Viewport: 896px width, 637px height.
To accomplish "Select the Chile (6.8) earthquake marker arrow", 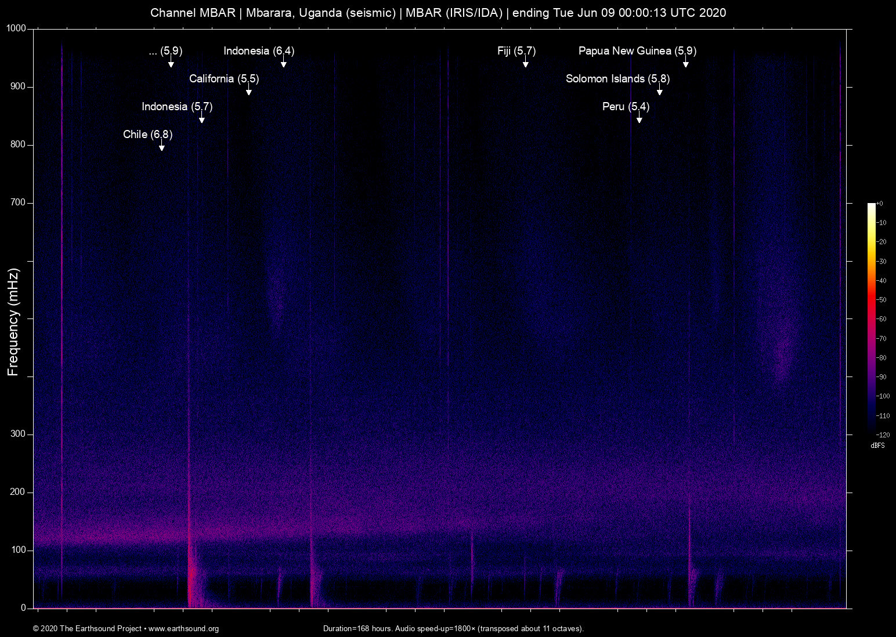I will click(x=162, y=146).
